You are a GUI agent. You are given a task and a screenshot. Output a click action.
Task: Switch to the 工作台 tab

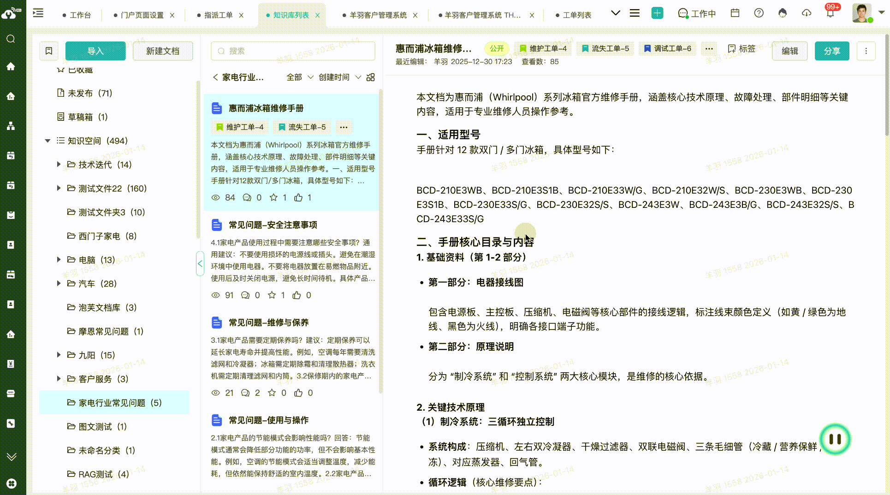[77, 15]
